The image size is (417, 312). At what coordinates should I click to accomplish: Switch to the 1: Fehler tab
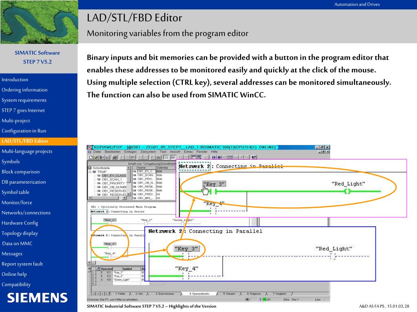[x=120, y=294]
